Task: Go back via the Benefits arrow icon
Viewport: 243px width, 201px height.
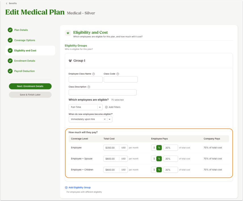Action: click(x=7, y=3)
